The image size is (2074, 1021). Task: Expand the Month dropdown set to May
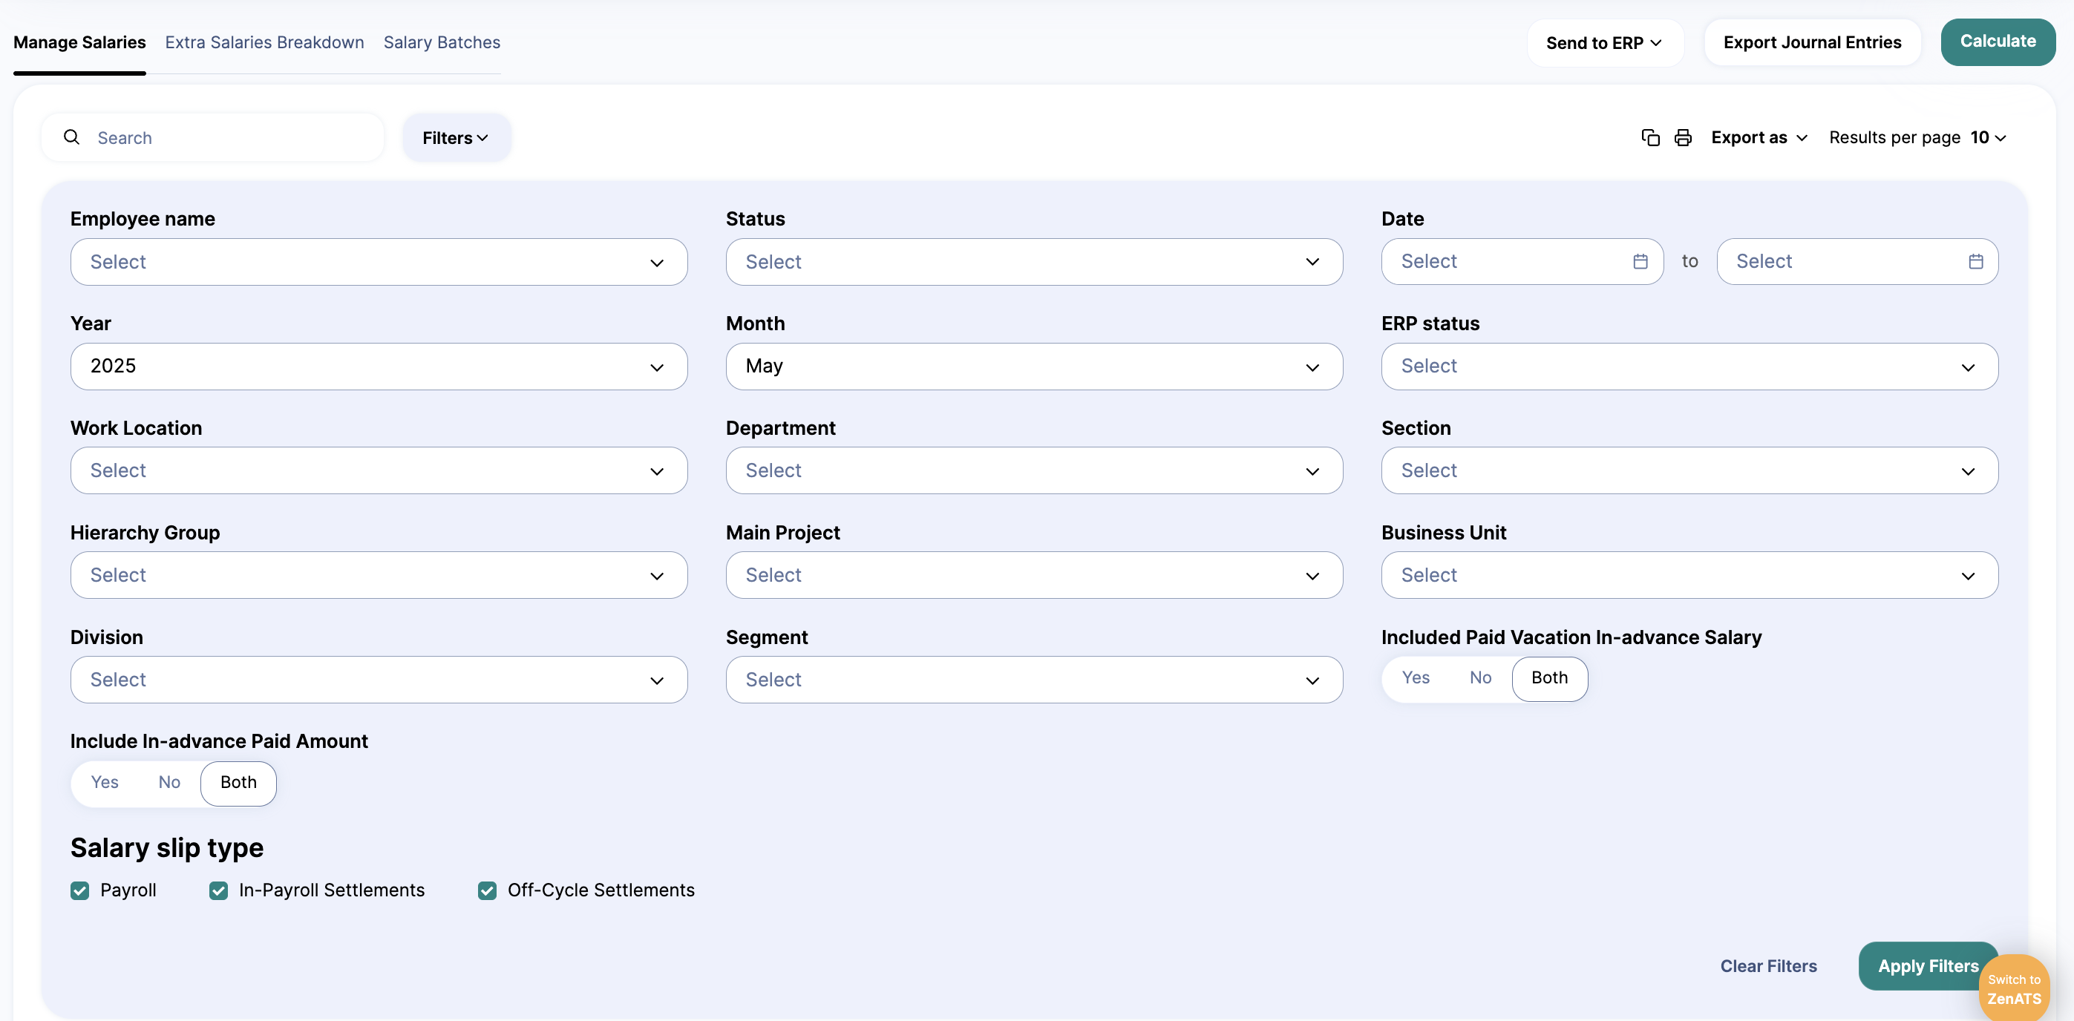click(x=1034, y=366)
